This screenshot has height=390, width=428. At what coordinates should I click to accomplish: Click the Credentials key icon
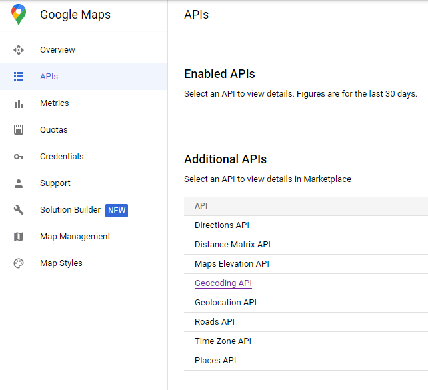[x=19, y=157]
